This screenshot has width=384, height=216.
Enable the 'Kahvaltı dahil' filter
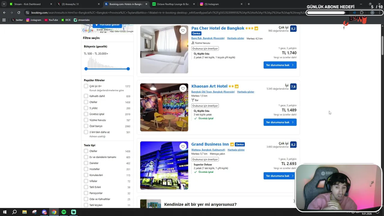tap(86, 96)
